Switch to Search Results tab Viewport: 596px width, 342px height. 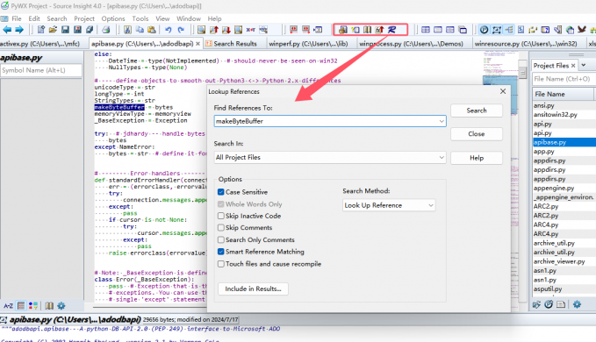coord(235,44)
